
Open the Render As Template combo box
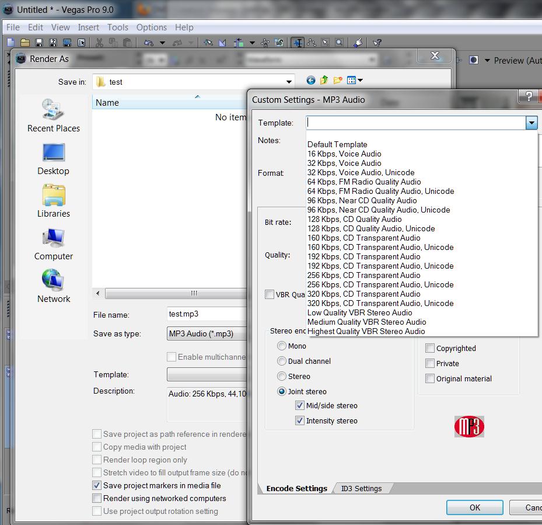click(x=207, y=374)
